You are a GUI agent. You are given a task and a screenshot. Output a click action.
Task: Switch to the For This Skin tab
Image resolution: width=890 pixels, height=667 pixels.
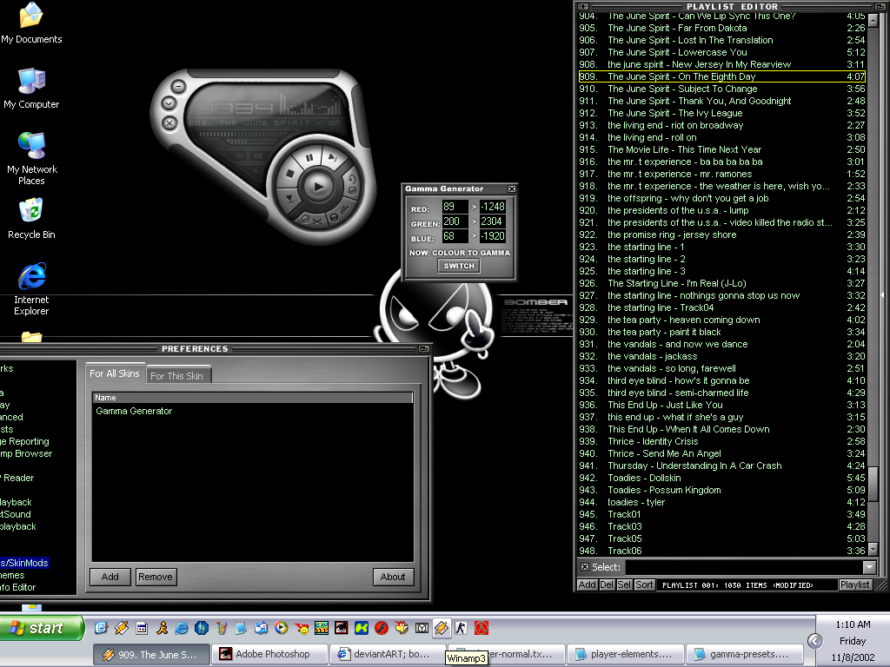(178, 375)
